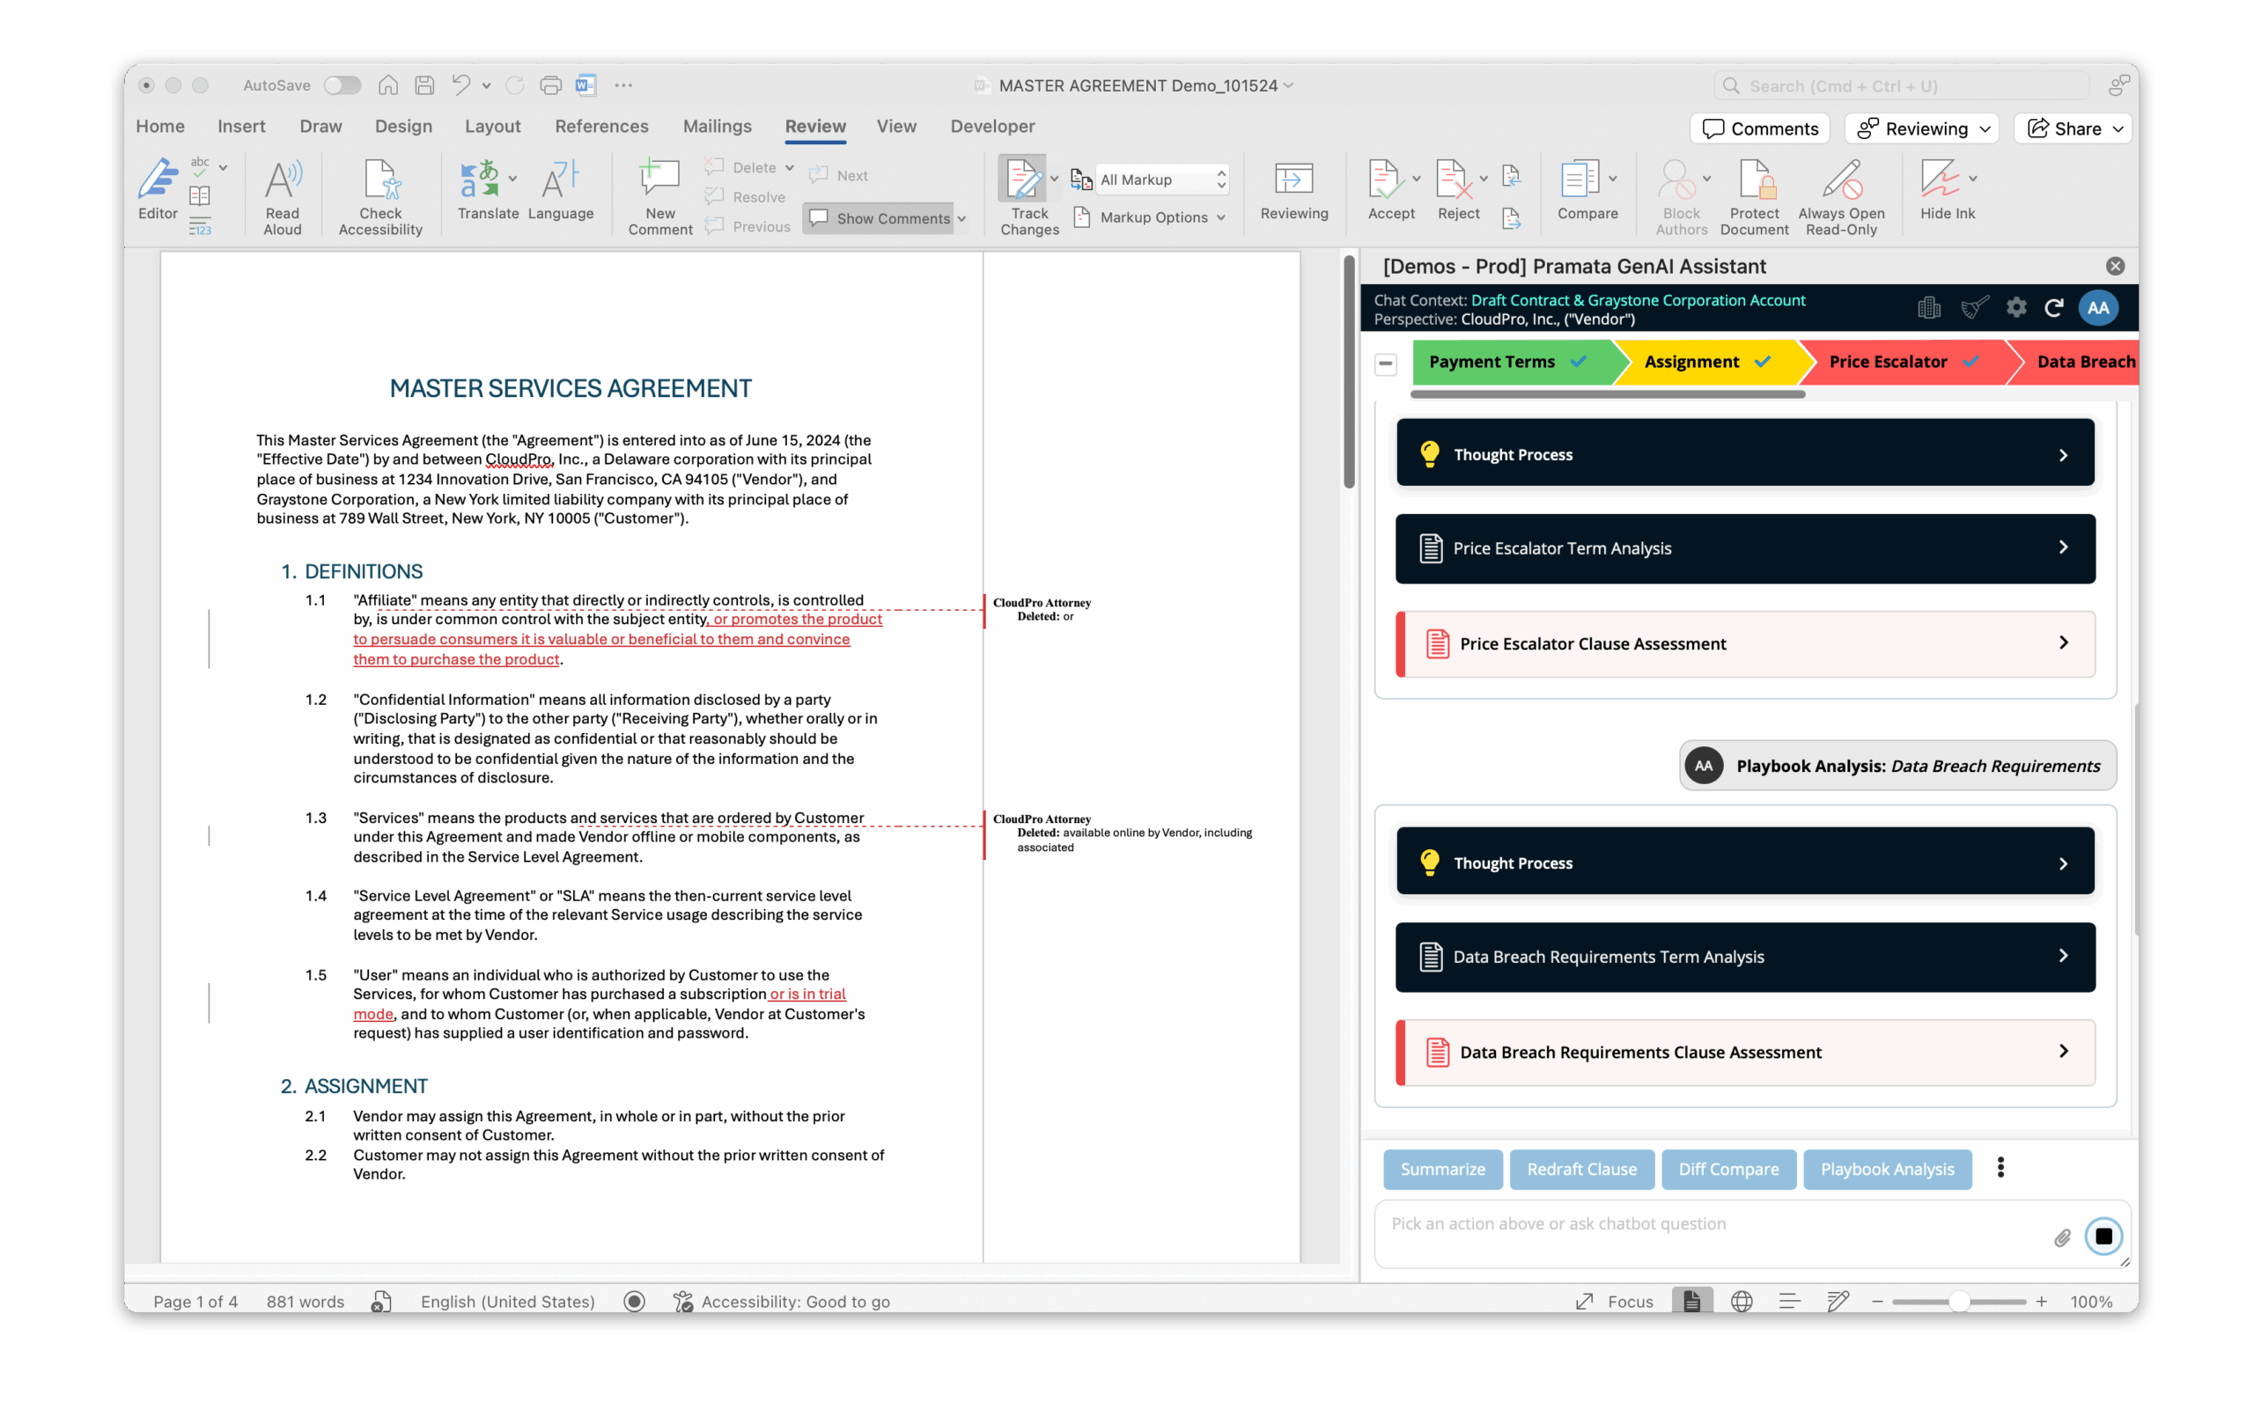Screen dimensions: 2254x1417
Task: Open the Reviewing pane
Action: [x=1293, y=190]
